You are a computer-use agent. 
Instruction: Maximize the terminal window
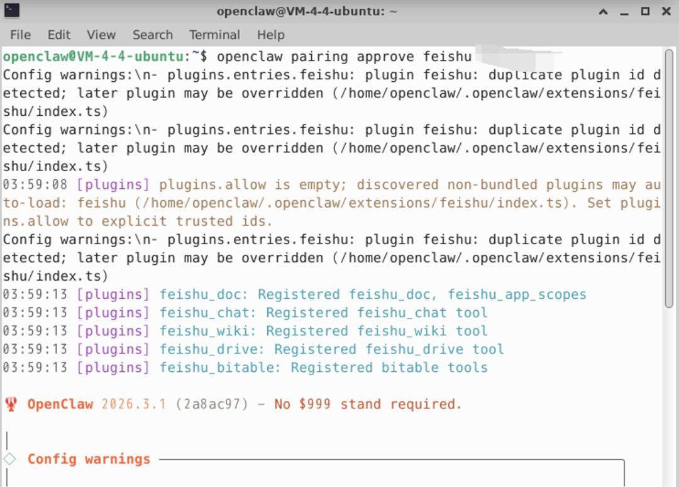coord(645,11)
